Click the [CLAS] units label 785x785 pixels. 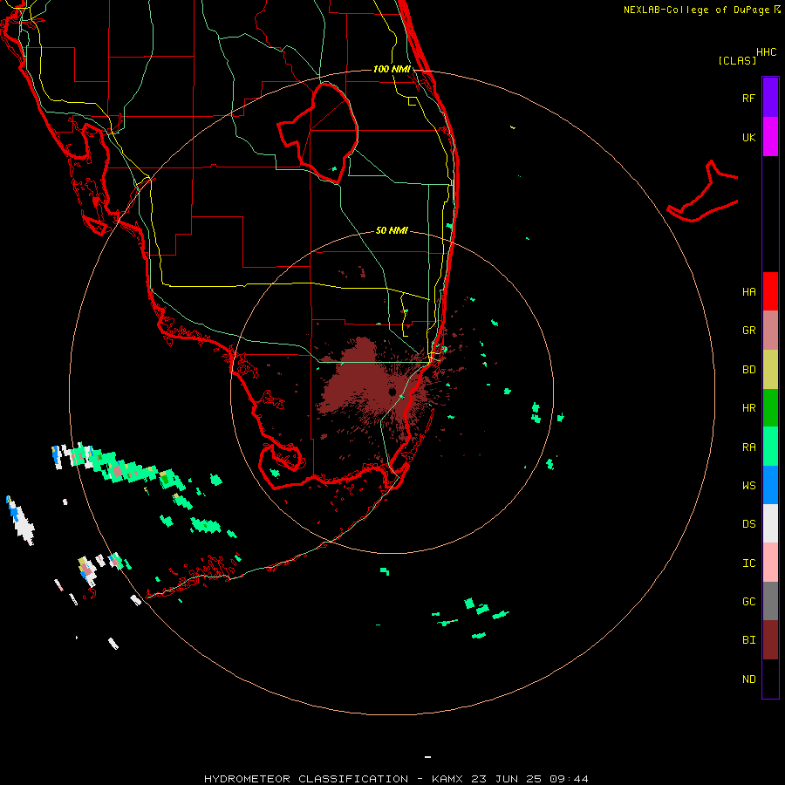[x=737, y=61]
